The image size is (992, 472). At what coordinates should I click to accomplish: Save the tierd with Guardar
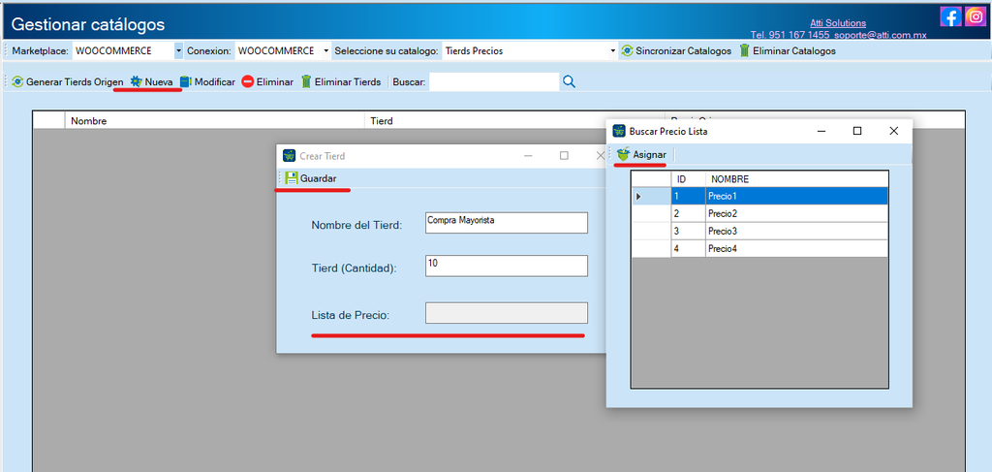click(x=311, y=178)
